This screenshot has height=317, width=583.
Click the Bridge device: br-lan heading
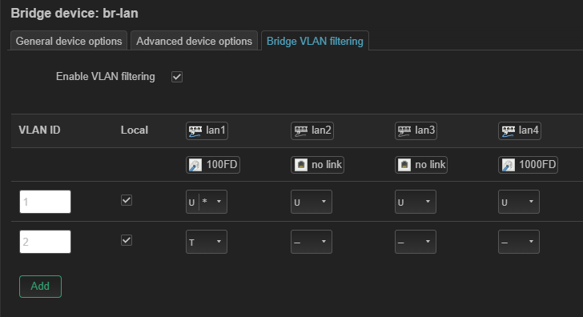pos(74,14)
